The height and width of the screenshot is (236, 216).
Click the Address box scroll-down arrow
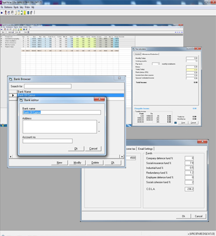tap(99, 131)
